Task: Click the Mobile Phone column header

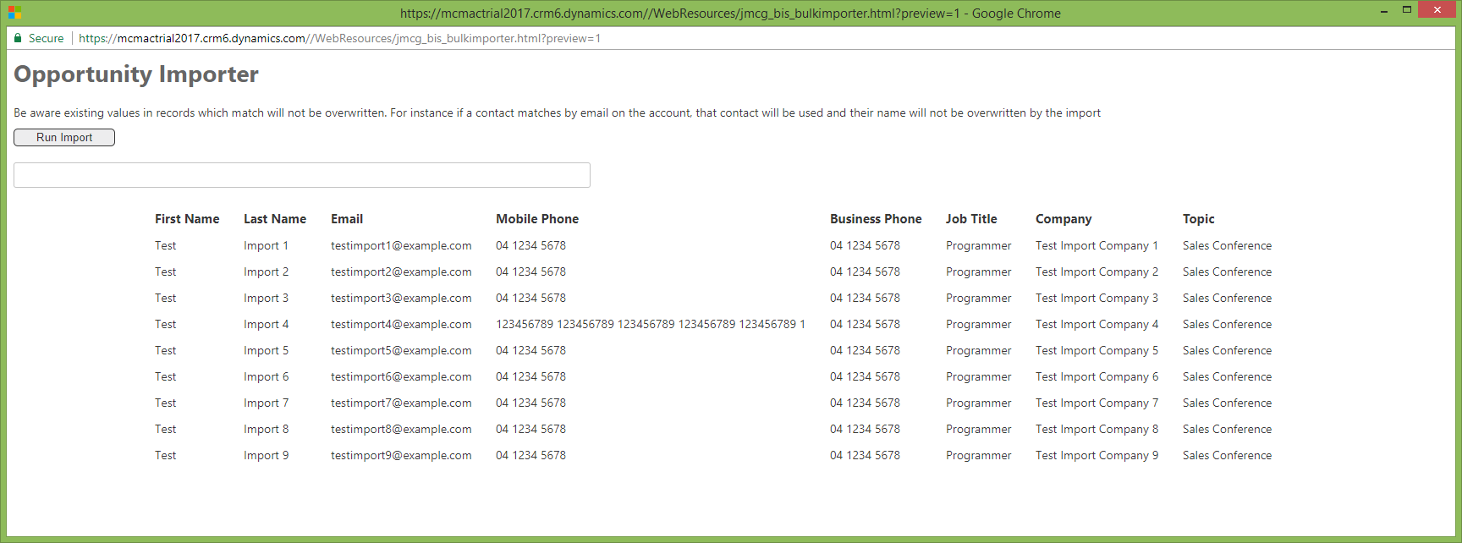Action: coord(537,219)
